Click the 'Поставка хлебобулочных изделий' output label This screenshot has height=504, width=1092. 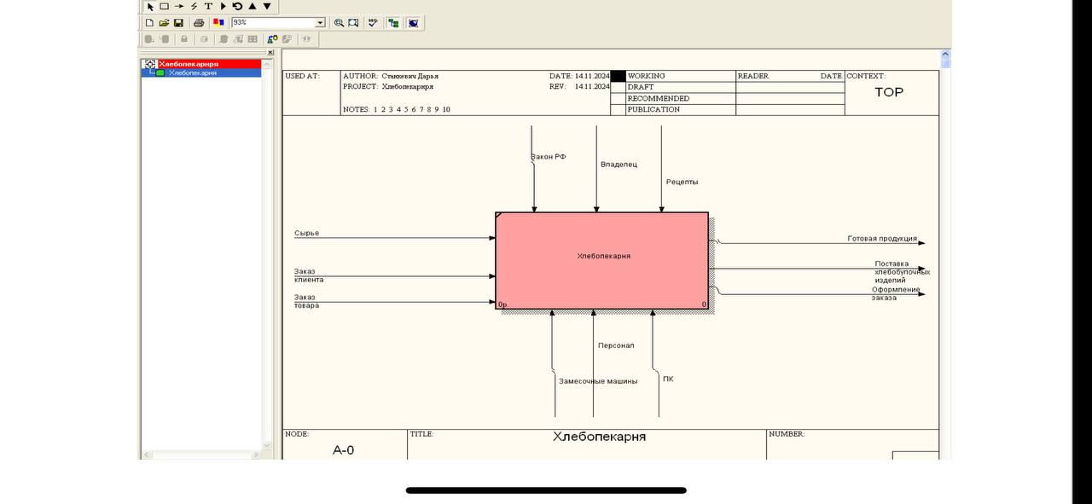point(902,272)
